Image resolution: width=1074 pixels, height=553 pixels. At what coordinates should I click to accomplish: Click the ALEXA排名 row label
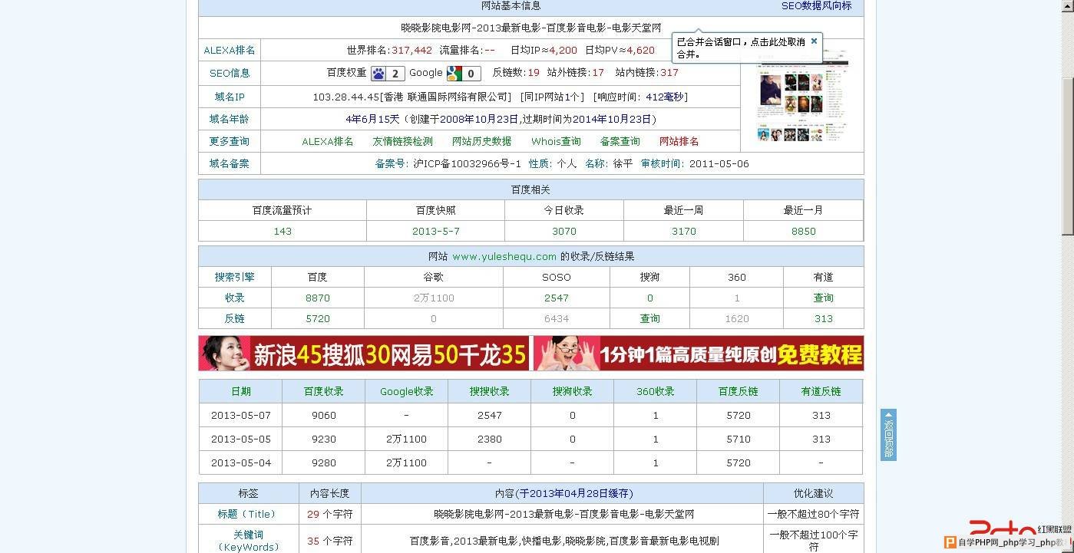229,50
